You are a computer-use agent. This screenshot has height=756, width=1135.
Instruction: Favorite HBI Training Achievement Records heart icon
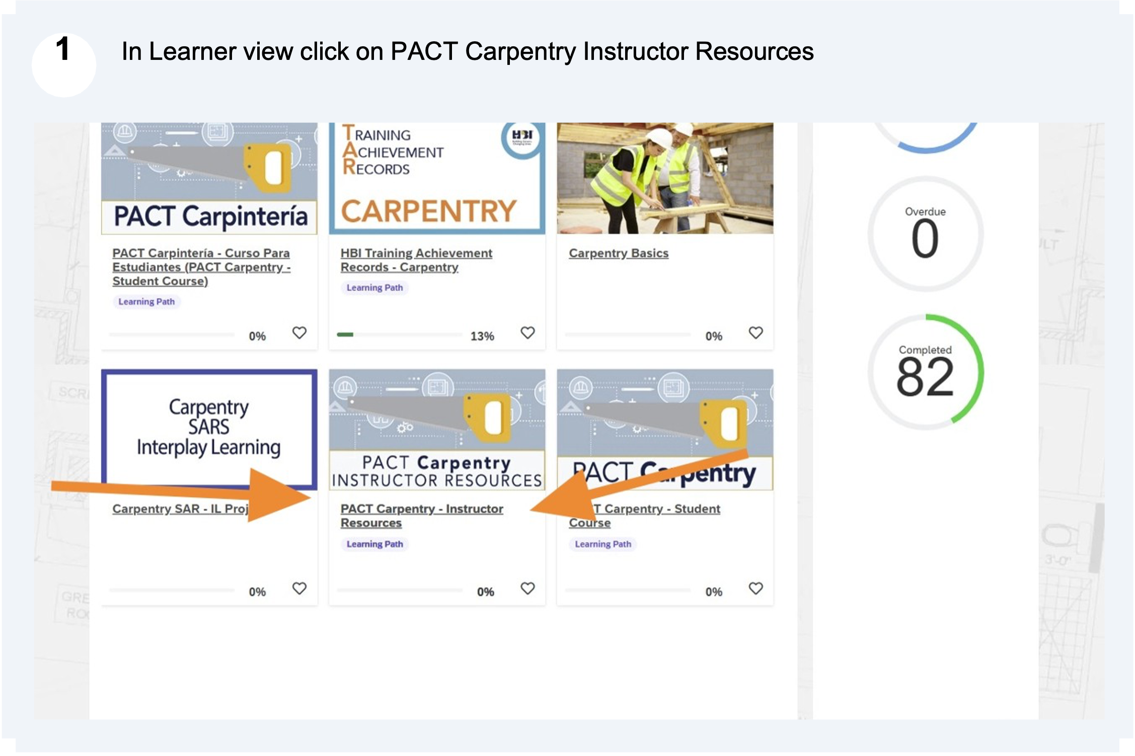point(527,332)
